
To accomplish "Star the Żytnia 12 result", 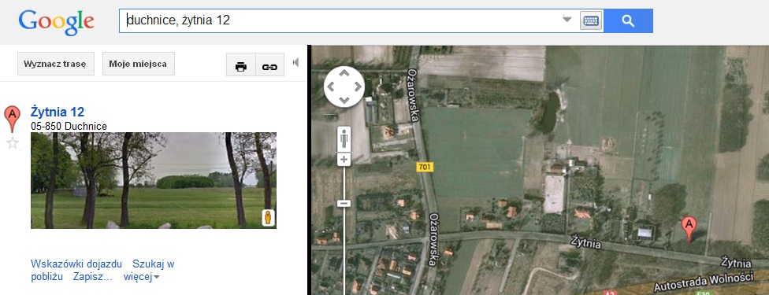I will pyautogui.click(x=13, y=143).
